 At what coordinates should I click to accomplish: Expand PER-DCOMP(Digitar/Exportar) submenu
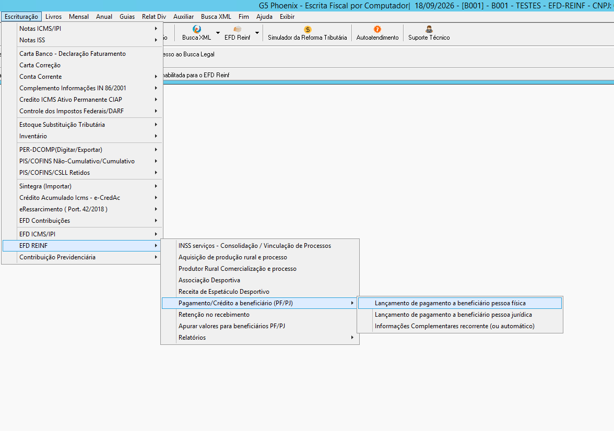[x=82, y=150]
